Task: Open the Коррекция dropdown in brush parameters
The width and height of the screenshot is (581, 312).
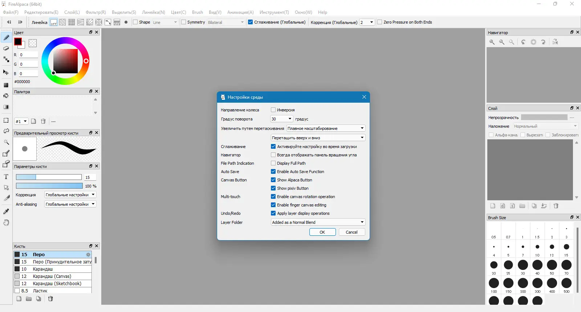Action: (70, 195)
